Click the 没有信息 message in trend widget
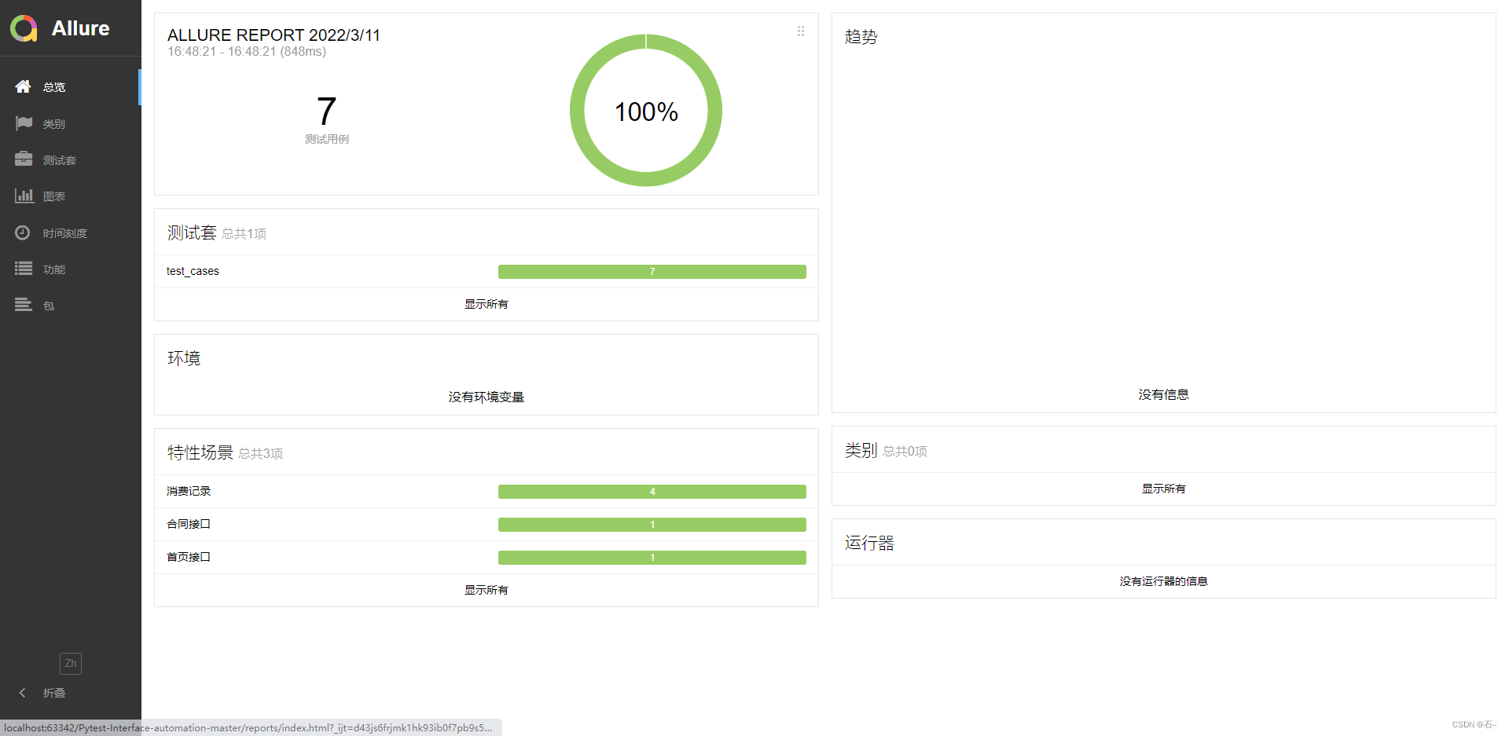The width and height of the screenshot is (1509, 736). 1164,395
